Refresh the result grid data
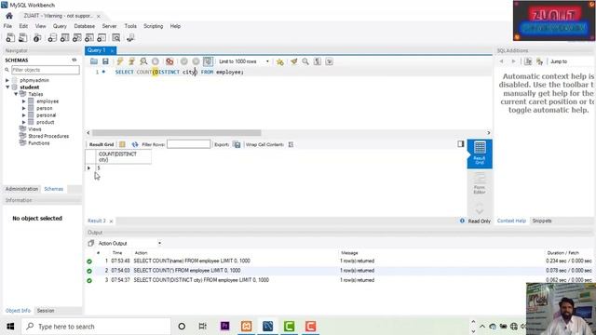596x335 pixels. click(135, 145)
